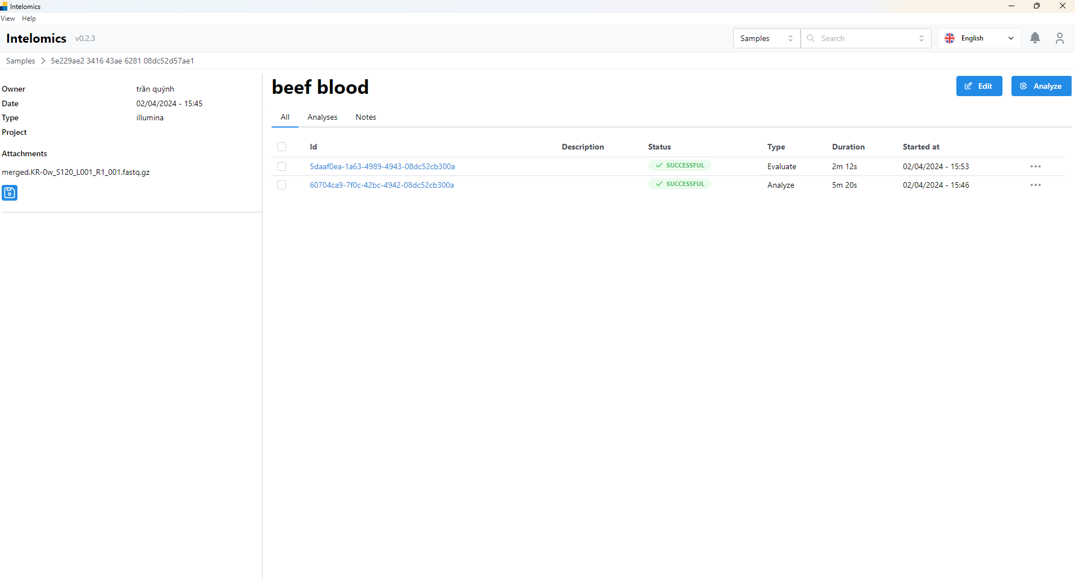Open more options for Analyze row
The width and height of the screenshot is (1075, 580).
click(1035, 185)
